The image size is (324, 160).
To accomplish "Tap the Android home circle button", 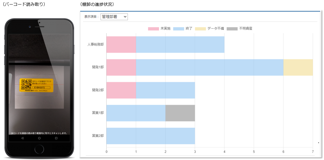I will tap(39, 138).
